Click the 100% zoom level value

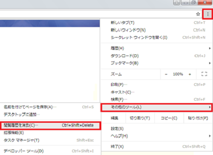tap(178, 74)
